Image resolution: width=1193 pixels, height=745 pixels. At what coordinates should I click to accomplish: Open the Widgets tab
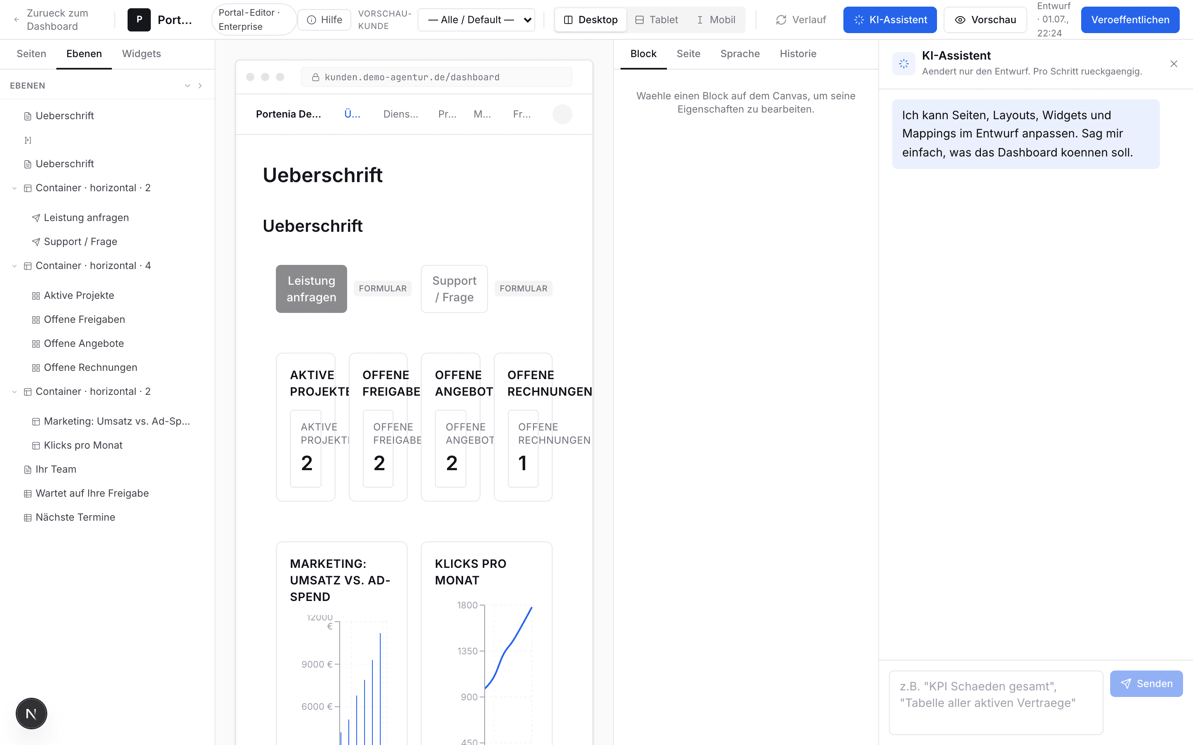coord(142,54)
